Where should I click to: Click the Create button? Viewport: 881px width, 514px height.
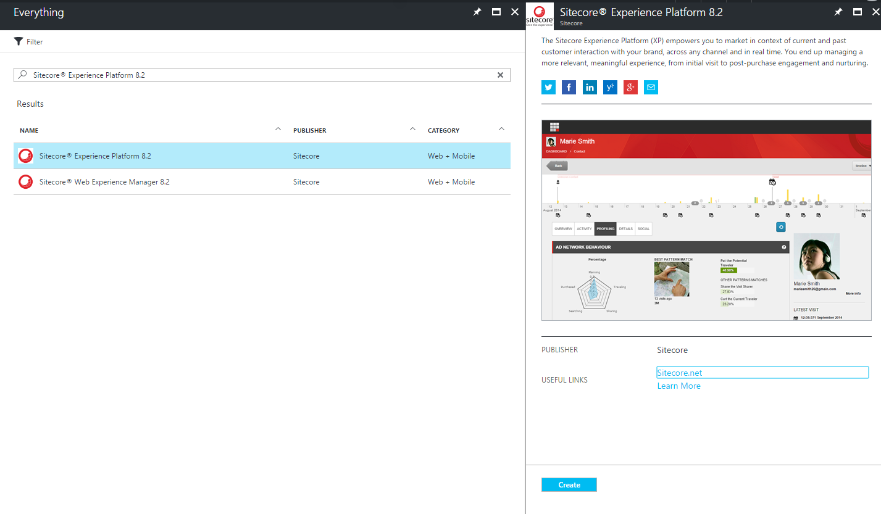569,485
